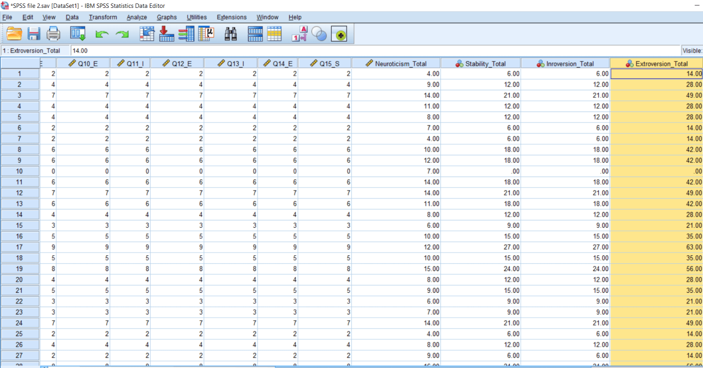Open the Utilities menu
Screen dimensions: 703x368
click(x=197, y=17)
